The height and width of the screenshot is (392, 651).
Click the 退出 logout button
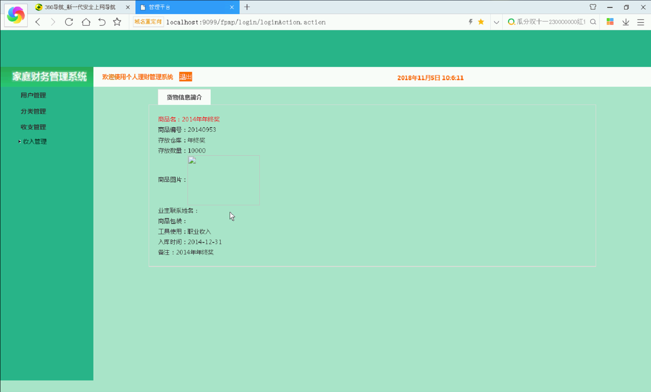[x=185, y=77]
